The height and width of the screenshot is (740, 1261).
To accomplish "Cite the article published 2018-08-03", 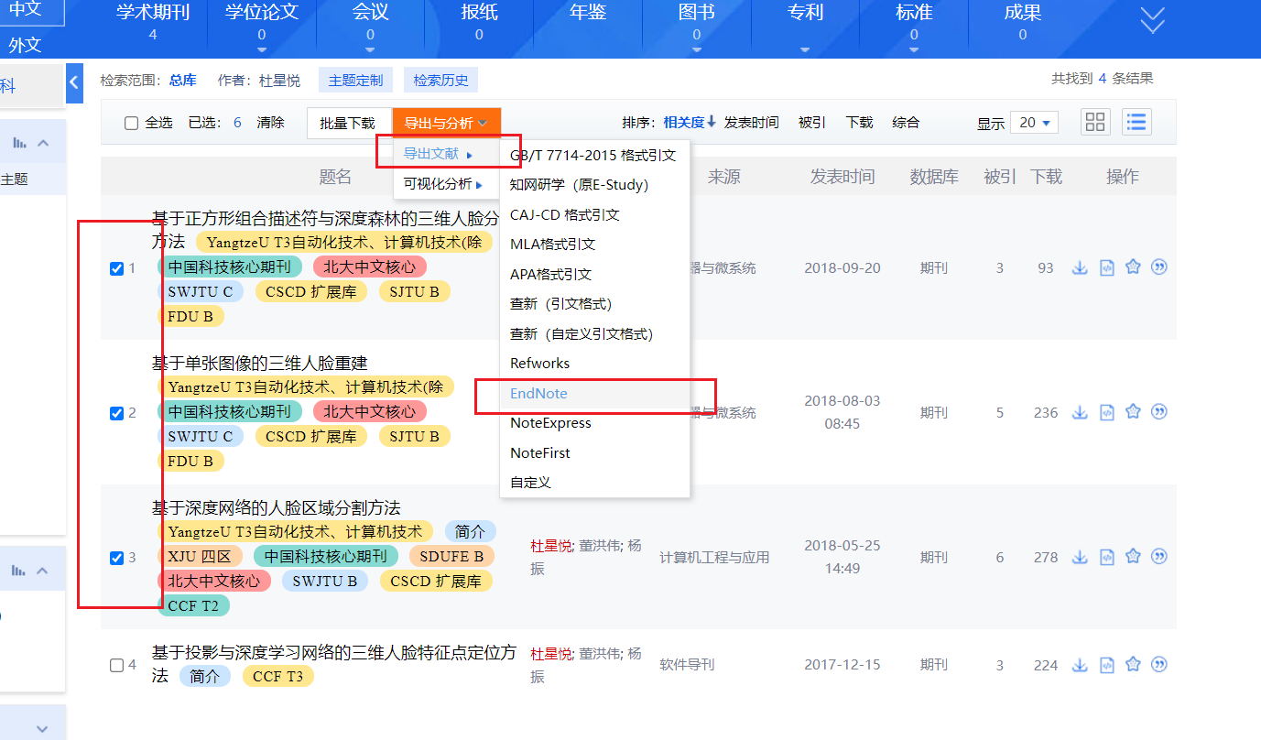I will (x=1159, y=412).
